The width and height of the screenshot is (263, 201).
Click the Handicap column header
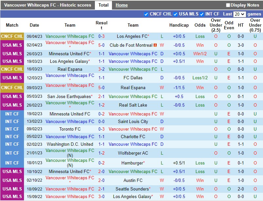point(179,25)
